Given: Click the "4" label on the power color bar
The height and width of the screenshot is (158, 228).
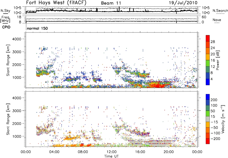Looking at the screenshot, I should (211, 79).
